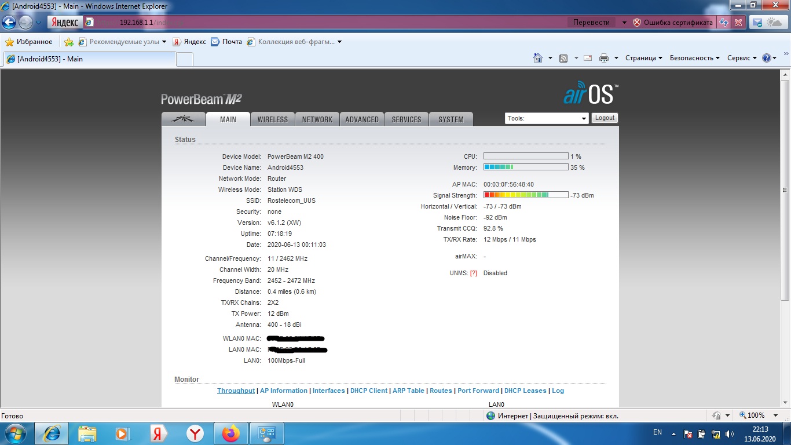791x445 pixels.
Task: Open the NETWORK tab
Action: point(317,119)
